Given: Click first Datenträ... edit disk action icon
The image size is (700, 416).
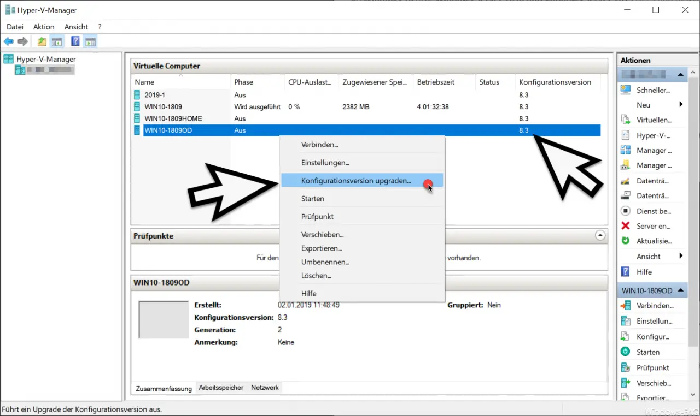Looking at the screenshot, I should pos(626,181).
